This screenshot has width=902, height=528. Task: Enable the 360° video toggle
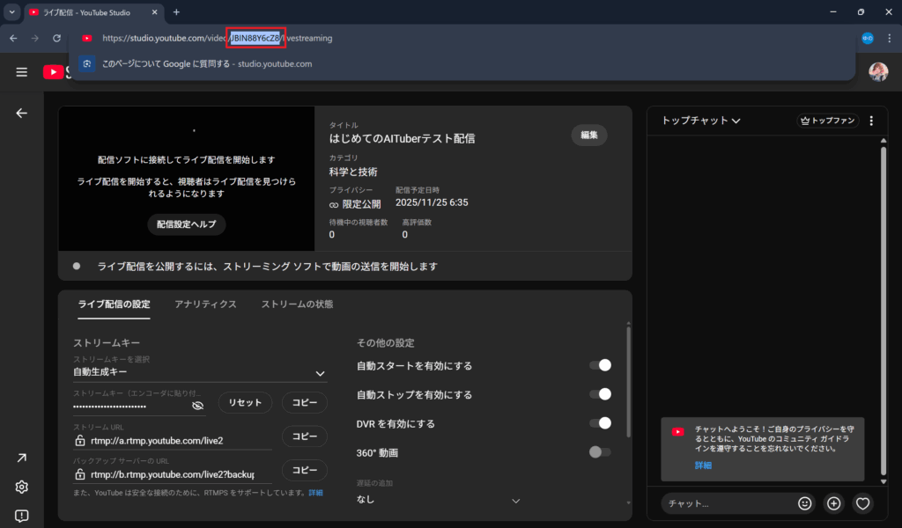pos(600,452)
